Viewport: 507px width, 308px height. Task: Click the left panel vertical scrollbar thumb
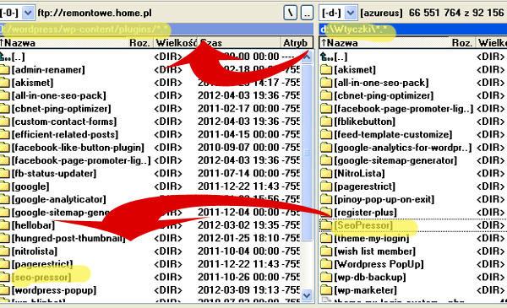coord(307,153)
